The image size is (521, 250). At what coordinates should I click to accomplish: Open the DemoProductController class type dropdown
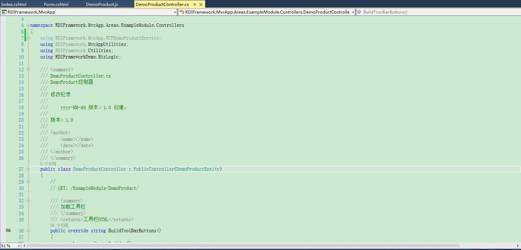(x=353, y=12)
